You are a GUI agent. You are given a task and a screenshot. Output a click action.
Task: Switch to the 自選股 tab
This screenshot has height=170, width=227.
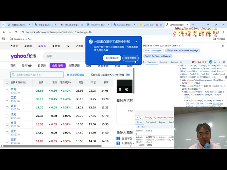pyautogui.click(x=42, y=66)
